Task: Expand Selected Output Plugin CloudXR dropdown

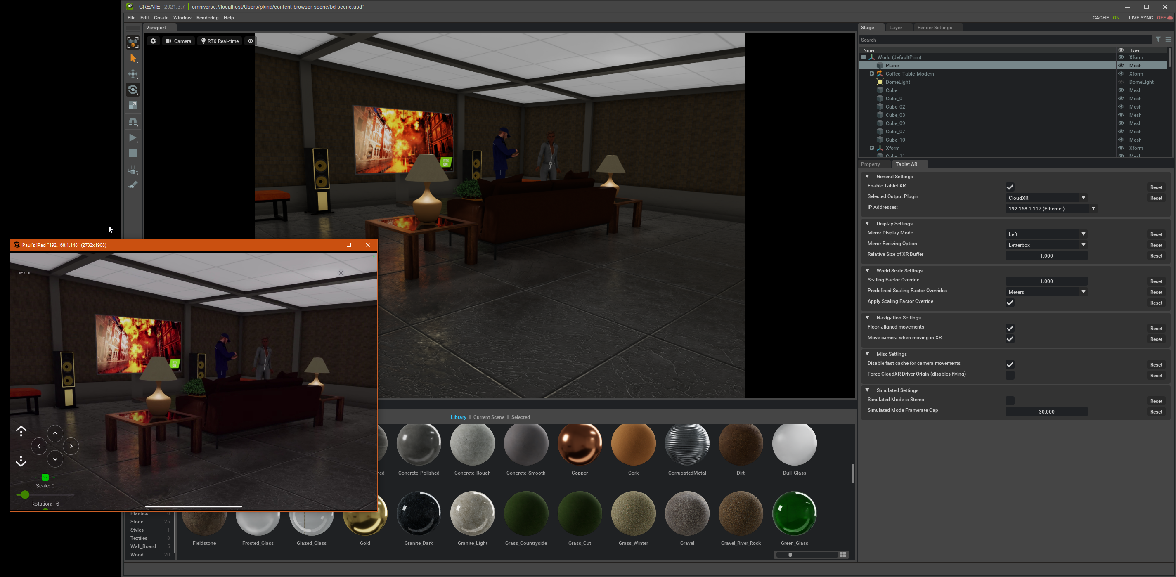Action: [1082, 197]
